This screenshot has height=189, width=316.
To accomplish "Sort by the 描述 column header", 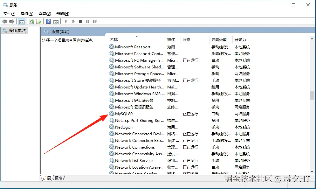I will point(173,39).
